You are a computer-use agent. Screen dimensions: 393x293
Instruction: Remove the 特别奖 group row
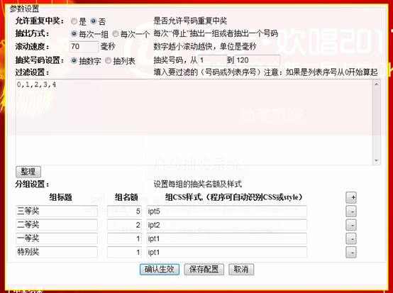[x=351, y=252]
